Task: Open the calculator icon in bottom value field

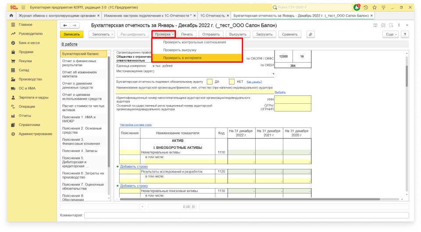Action: pyautogui.click(x=193, y=207)
